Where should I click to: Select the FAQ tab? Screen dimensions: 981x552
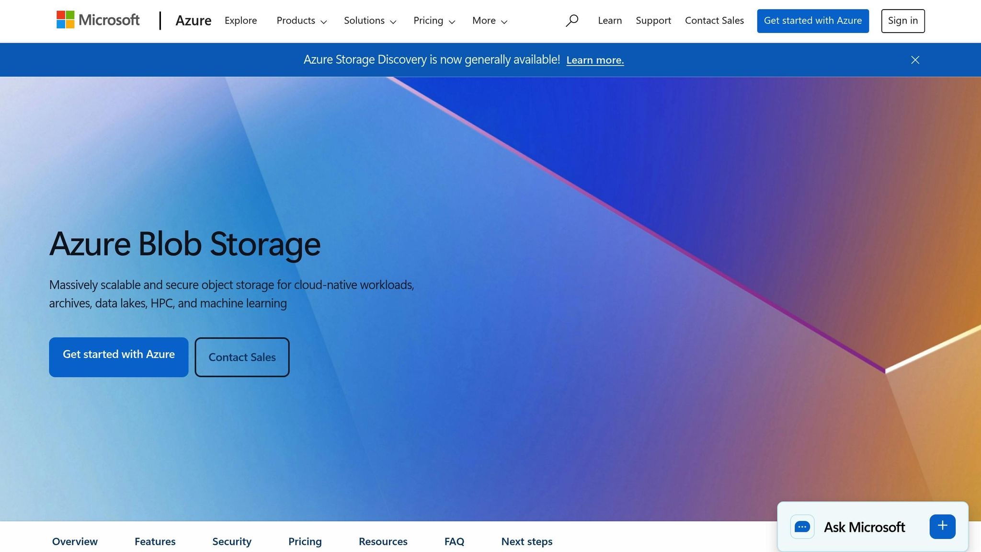coord(454,541)
